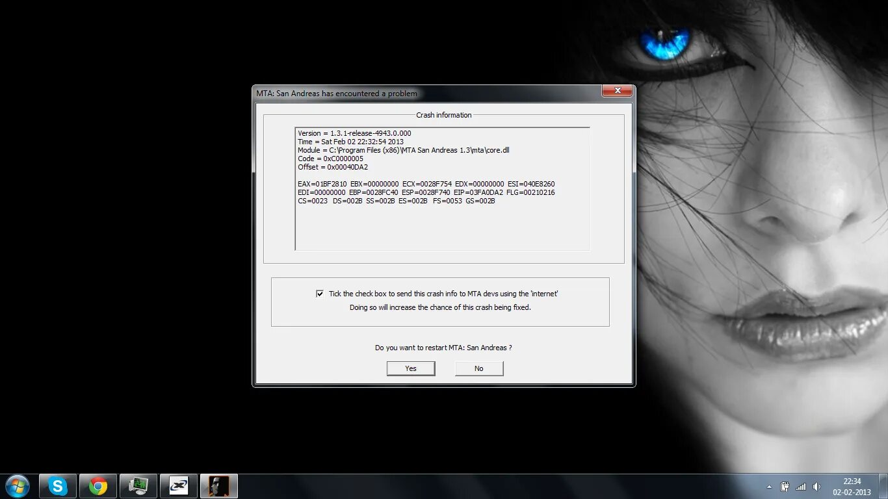Click the dialog title 'MTA: San Andreas has encountered a problem'
Image resolution: width=888 pixels, height=499 pixels.
point(337,94)
